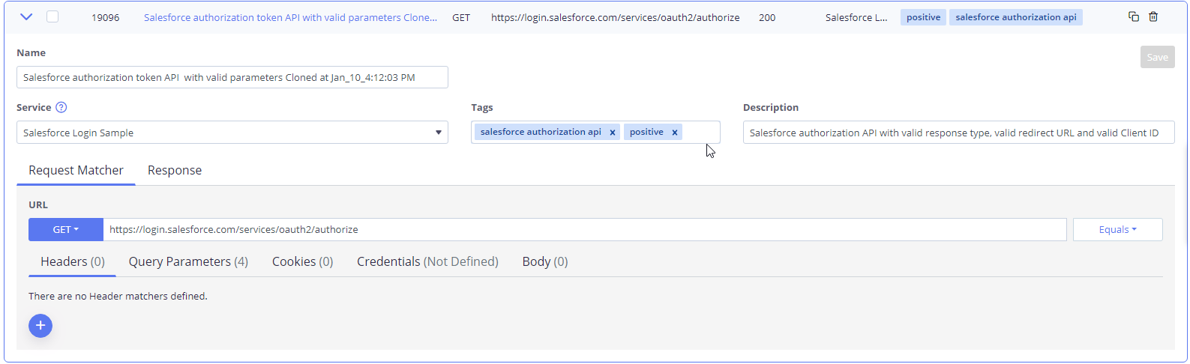Click the status code 200 in row
Image resolution: width=1190 pixels, height=364 pixels.
coord(767,17)
